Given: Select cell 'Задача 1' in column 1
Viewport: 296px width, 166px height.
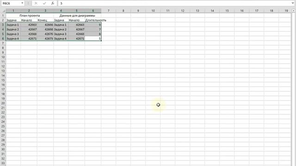Looking at the screenshot, I should point(13,24).
